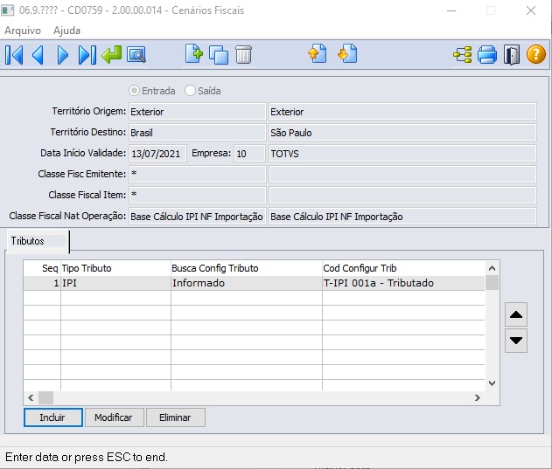Click the application icon in title bar
Viewport: 552px width, 469px height.
click(7, 10)
